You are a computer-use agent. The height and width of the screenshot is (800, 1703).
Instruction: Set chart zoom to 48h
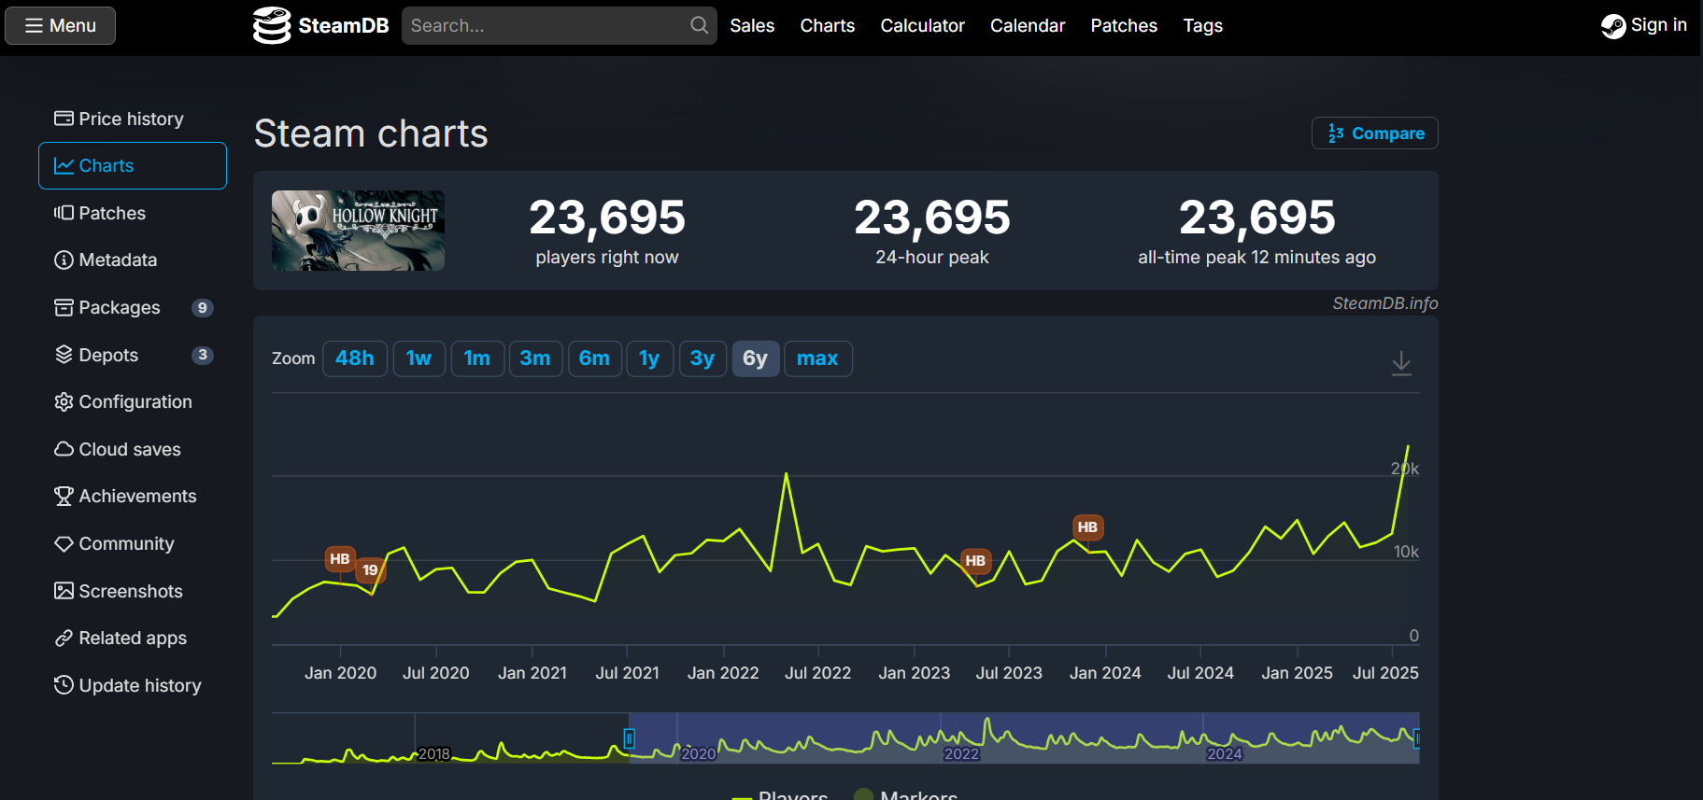[x=354, y=358]
